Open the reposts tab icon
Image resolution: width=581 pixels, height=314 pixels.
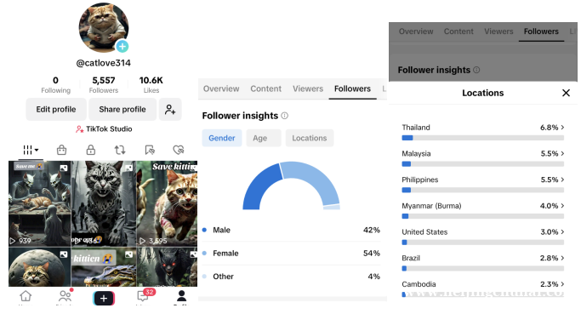click(120, 150)
